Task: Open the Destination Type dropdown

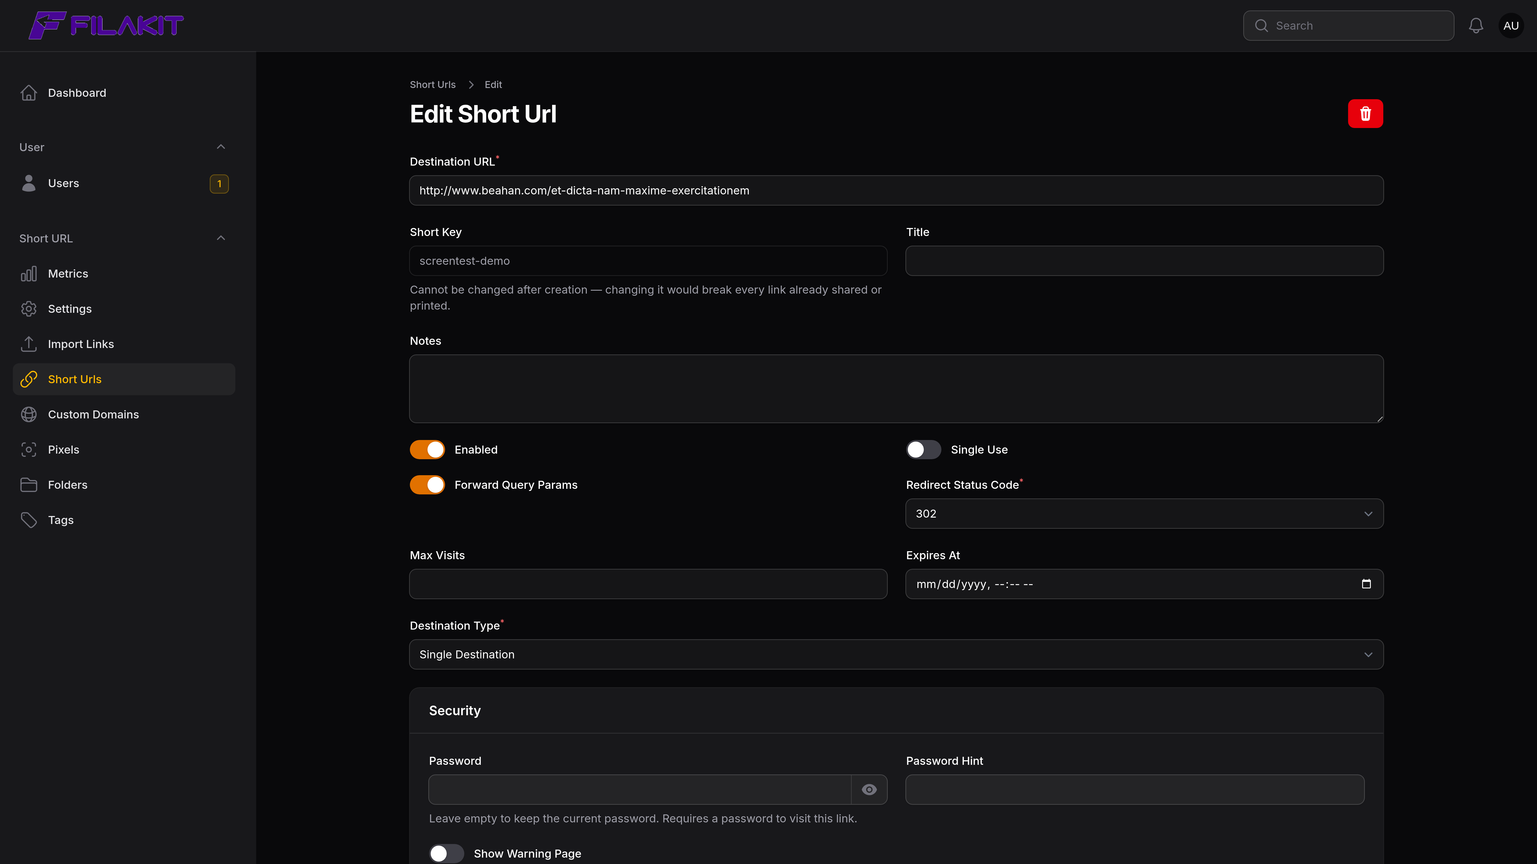Action: (x=896, y=654)
